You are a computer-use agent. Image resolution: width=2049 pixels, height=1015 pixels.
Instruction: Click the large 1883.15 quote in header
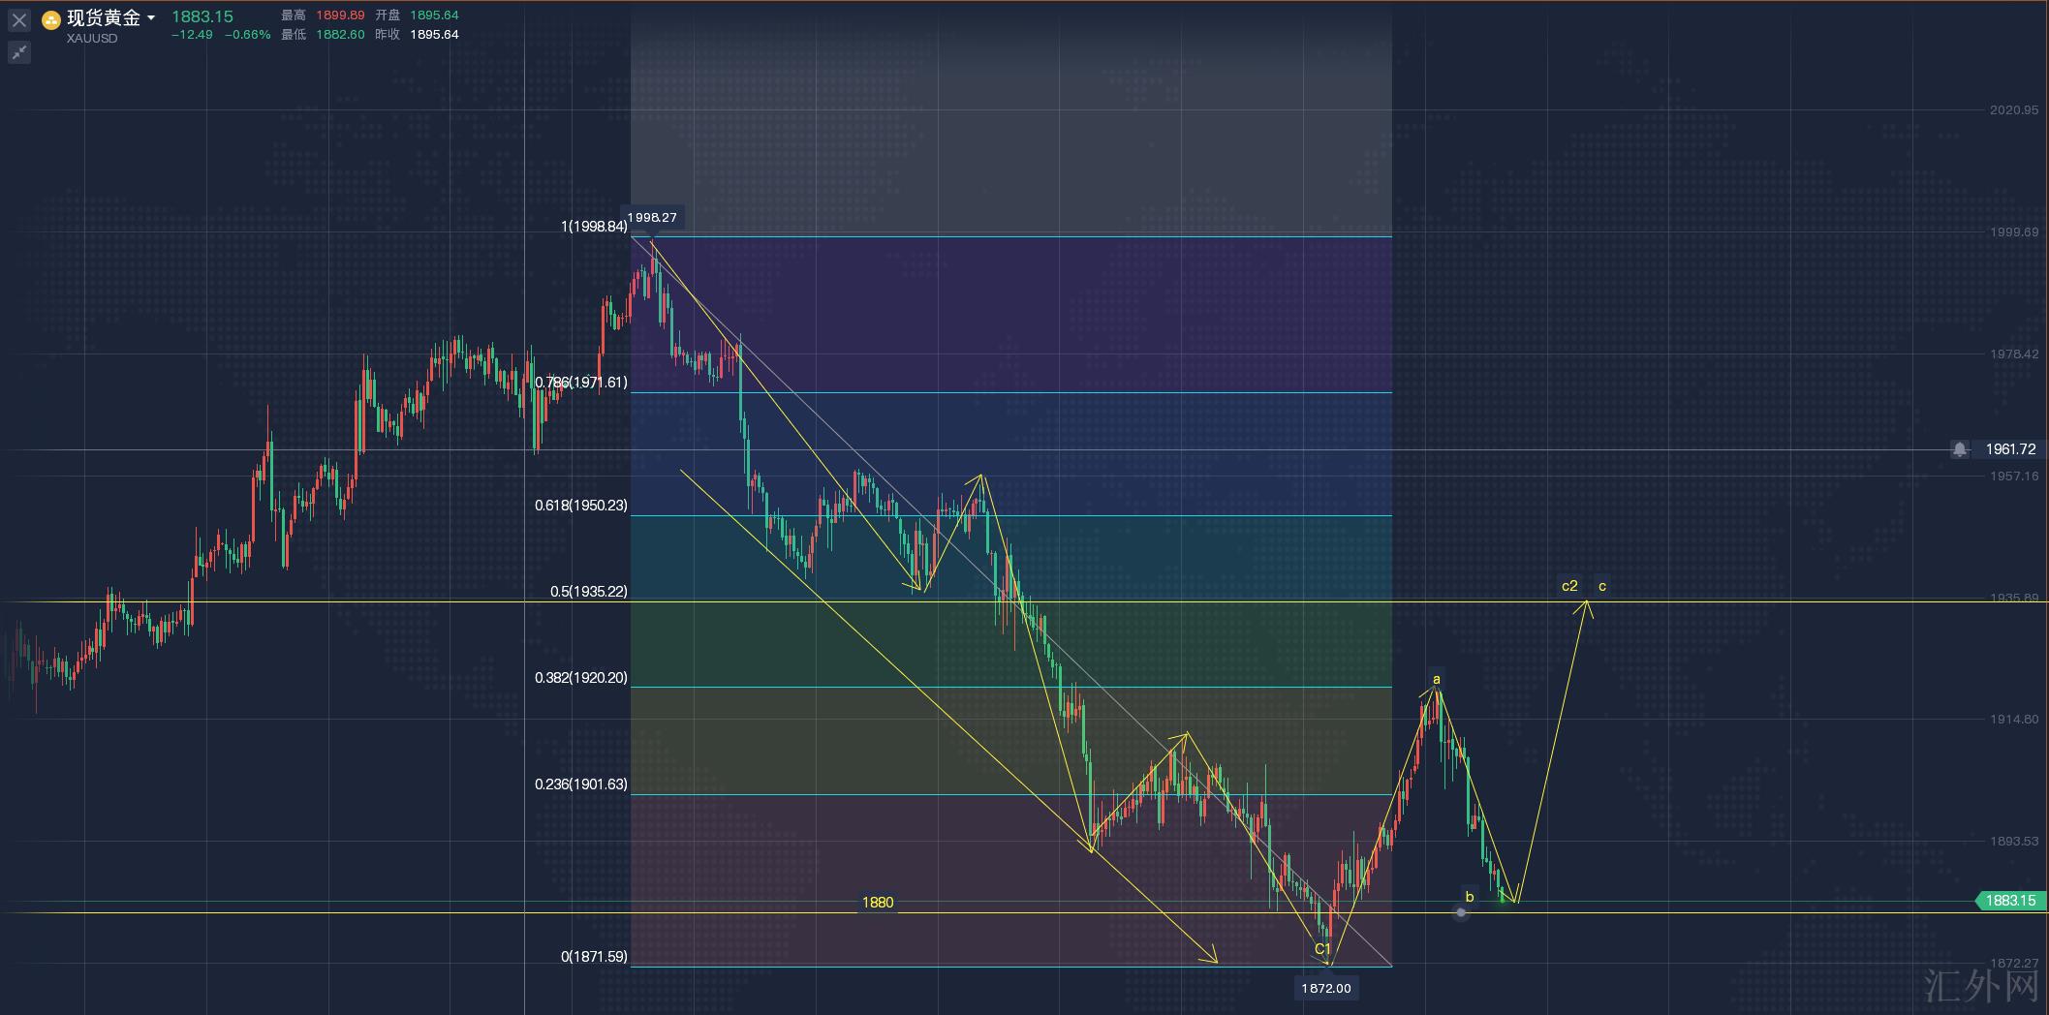[202, 16]
